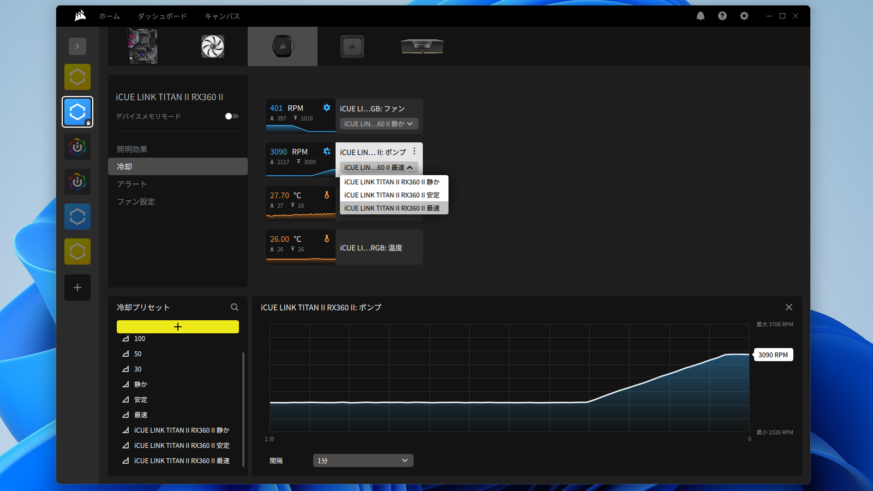Click the pump sensor gear icon at 3090 RPM

327,152
